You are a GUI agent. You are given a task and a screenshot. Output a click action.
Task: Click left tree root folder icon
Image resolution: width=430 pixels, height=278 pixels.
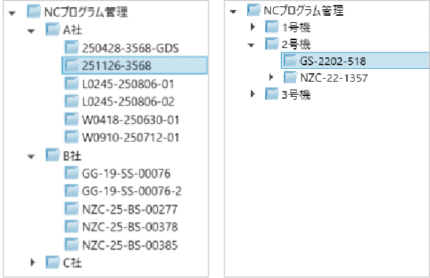(x=34, y=11)
